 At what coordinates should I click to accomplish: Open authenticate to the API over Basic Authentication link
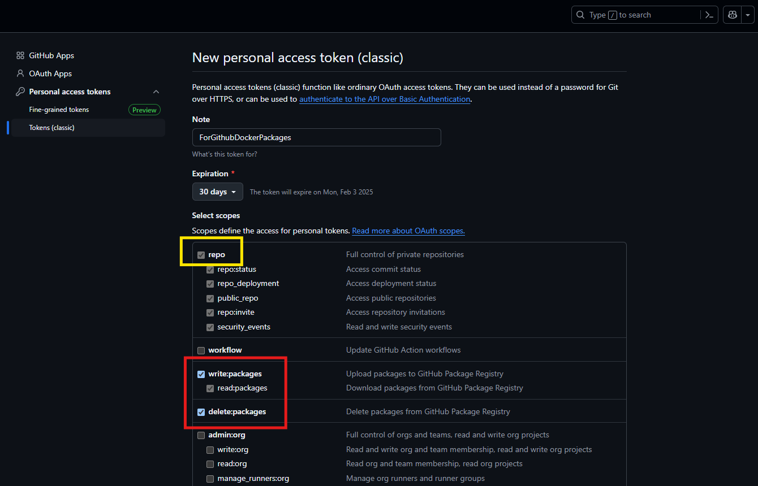click(385, 99)
